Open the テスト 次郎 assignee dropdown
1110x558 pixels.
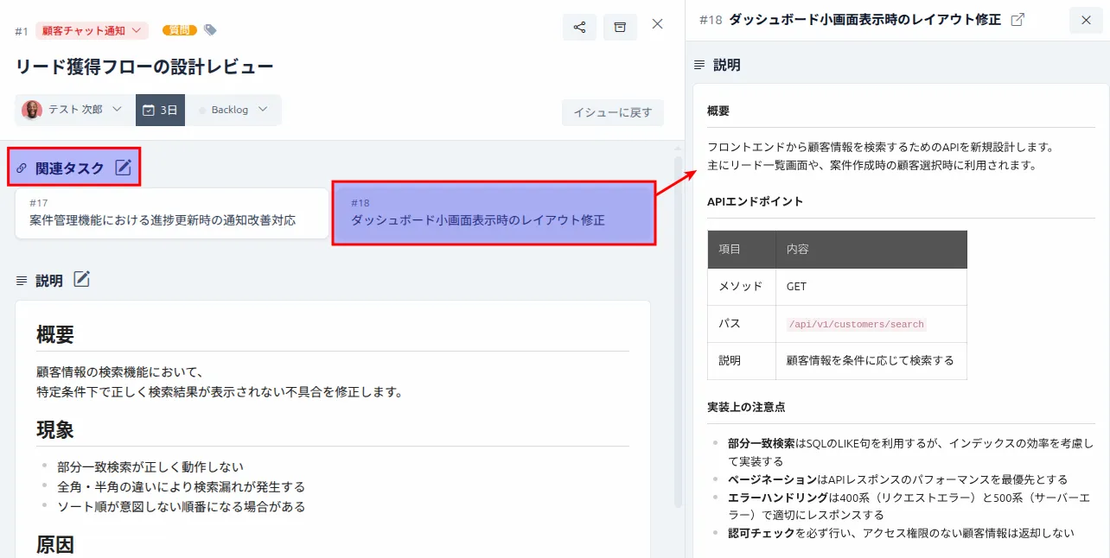point(73,110)
